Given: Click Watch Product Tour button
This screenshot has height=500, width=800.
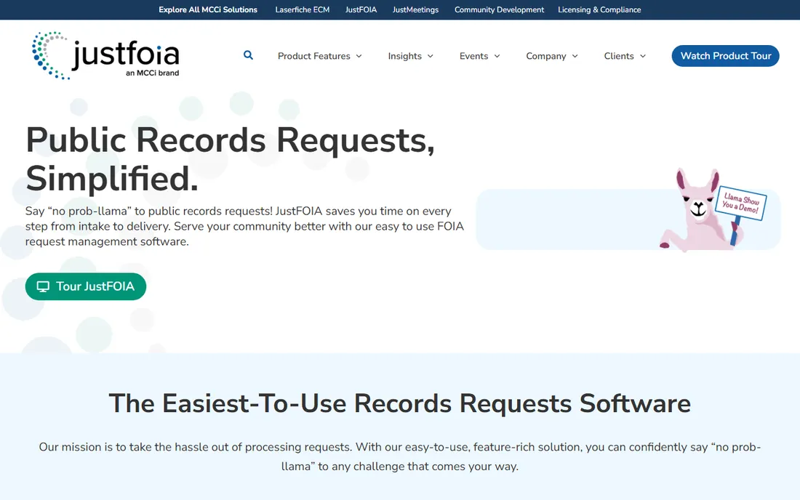Looking at the screenshot, I should pos(726,55).
